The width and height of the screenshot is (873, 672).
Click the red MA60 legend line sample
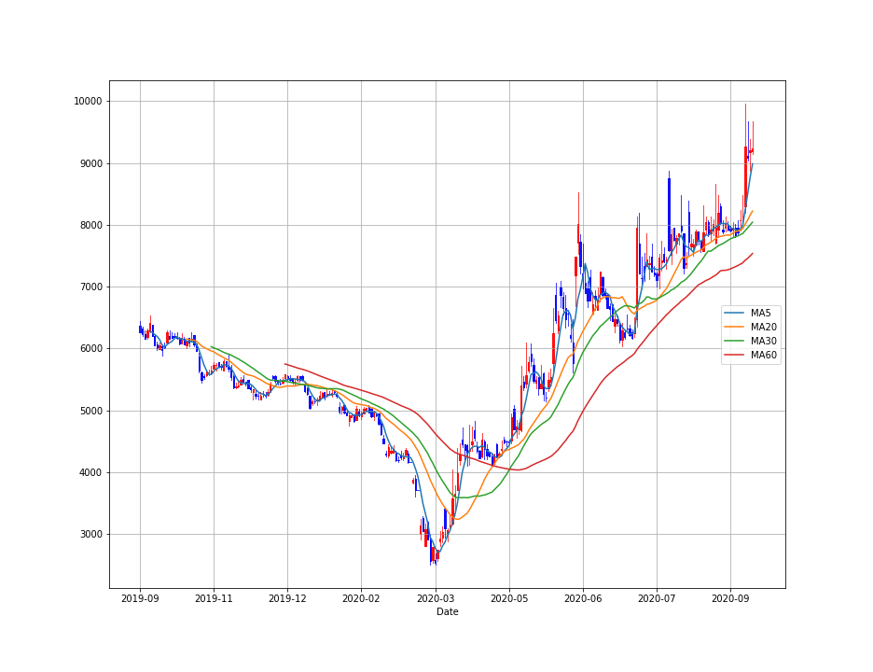pyautogui.click(x=735, y=356)
